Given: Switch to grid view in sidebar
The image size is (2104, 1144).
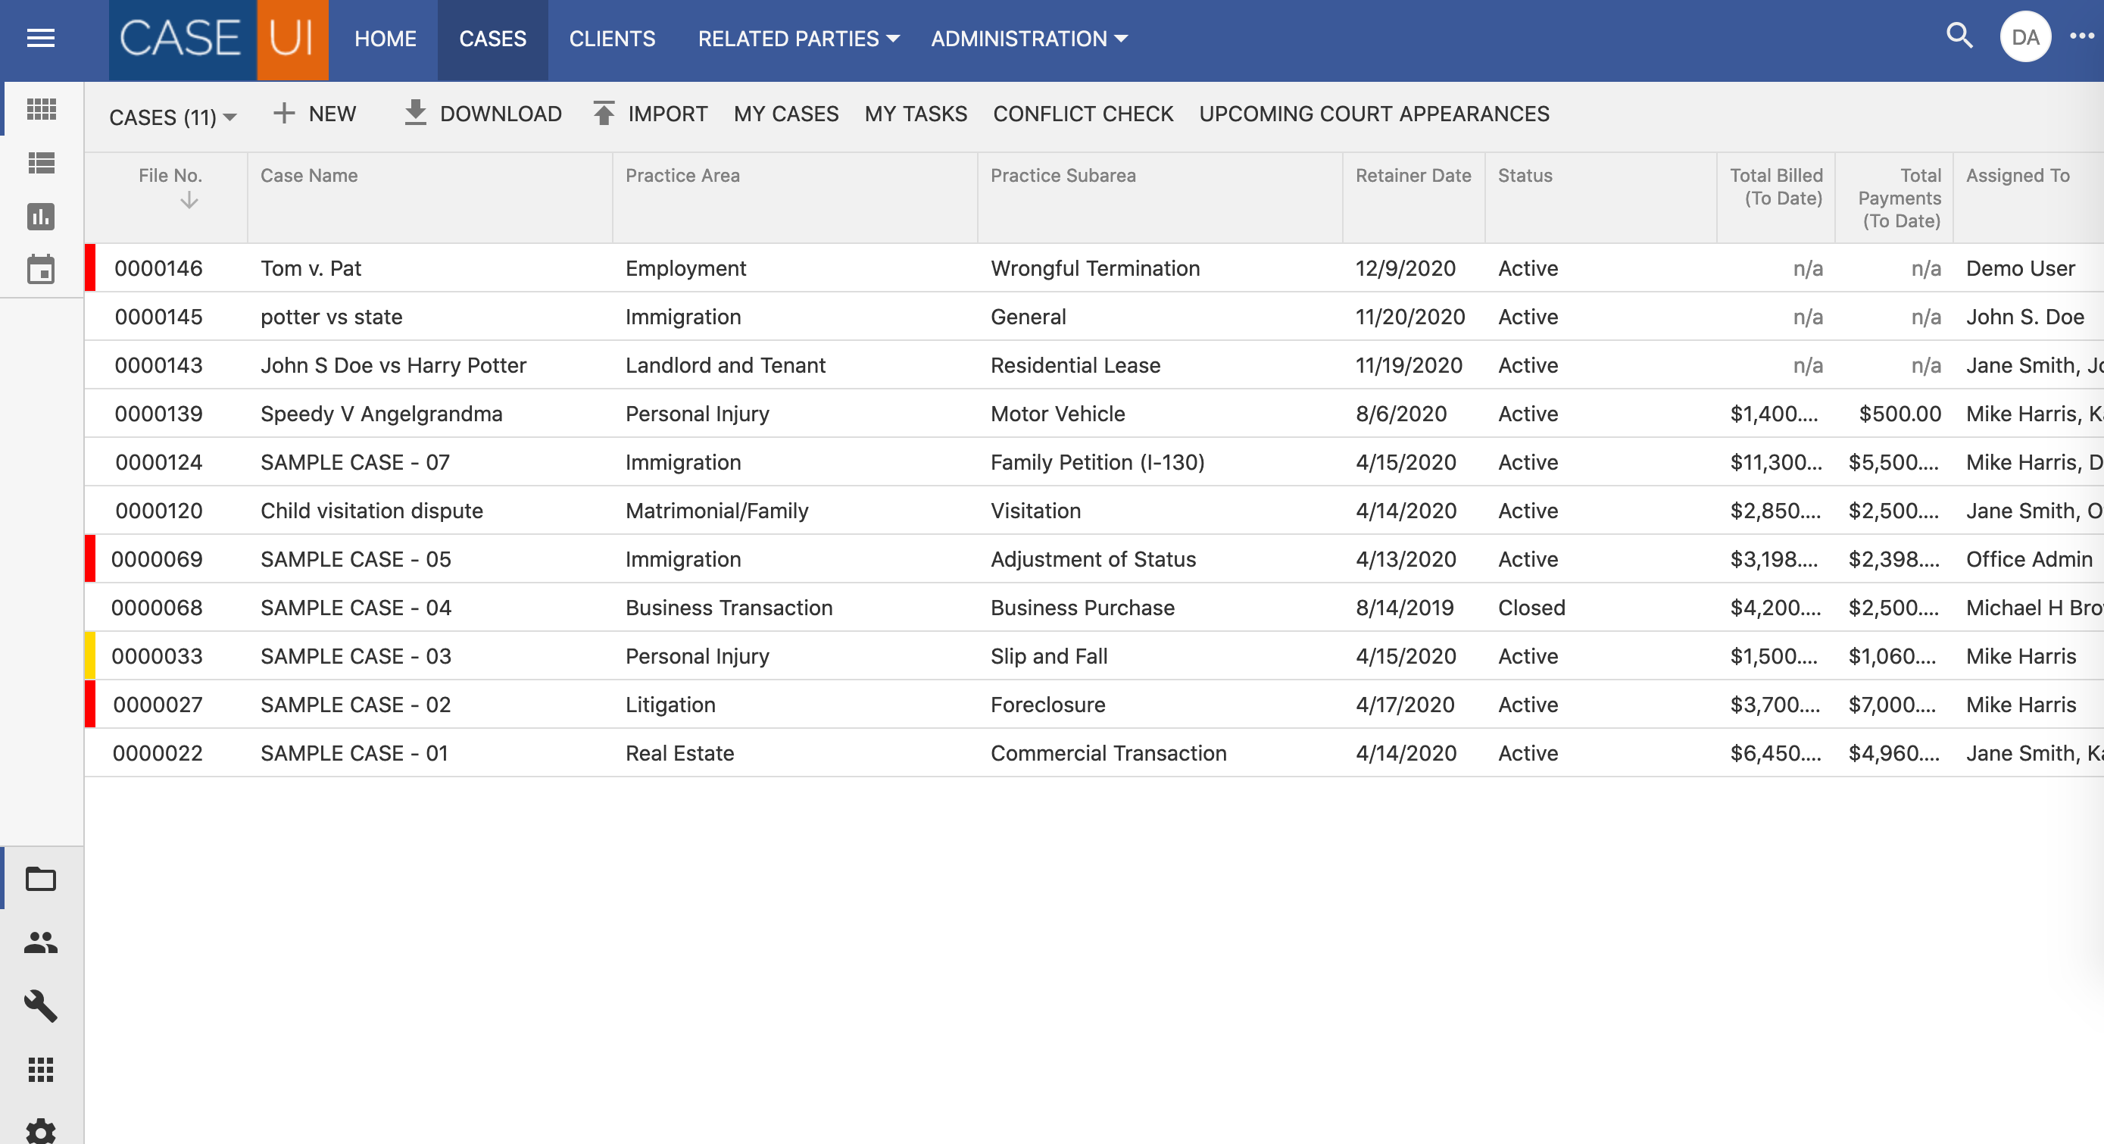Looking at the screenshot, I should pyautogui.click(x=42, y=108).
